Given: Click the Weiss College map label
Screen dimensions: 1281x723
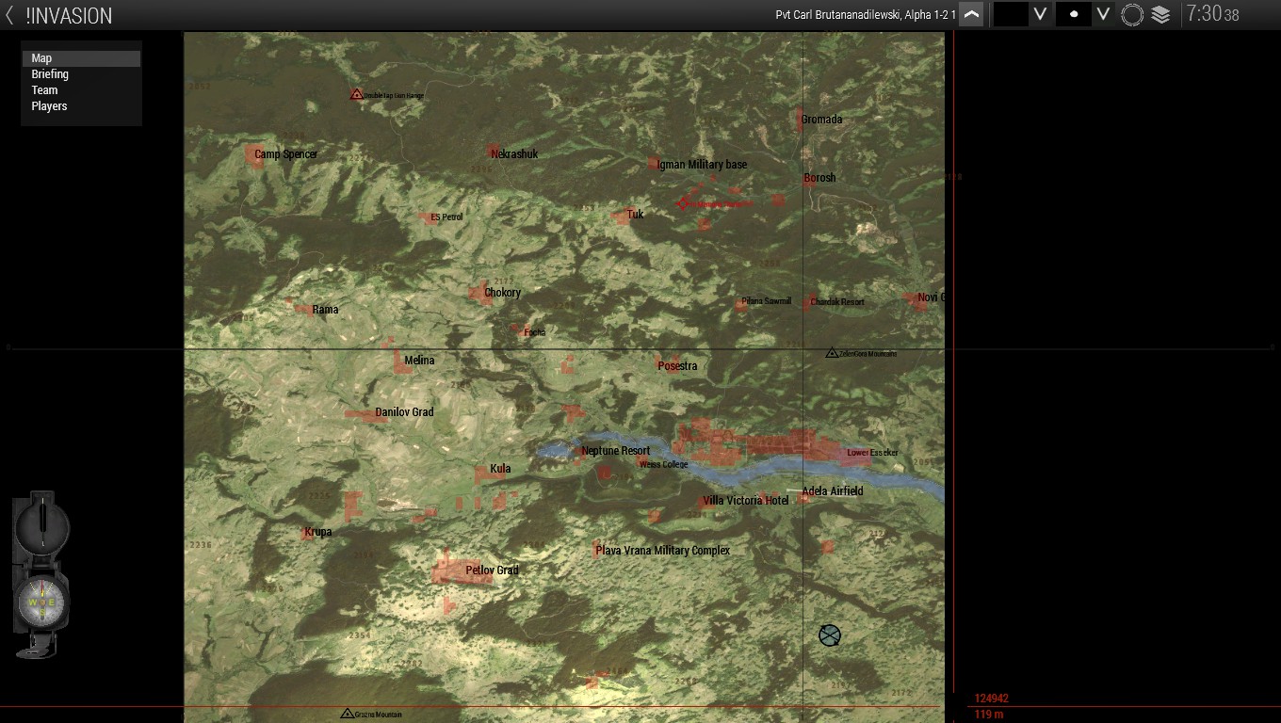Looking at the screenshot, I should (x=663, y=464).
